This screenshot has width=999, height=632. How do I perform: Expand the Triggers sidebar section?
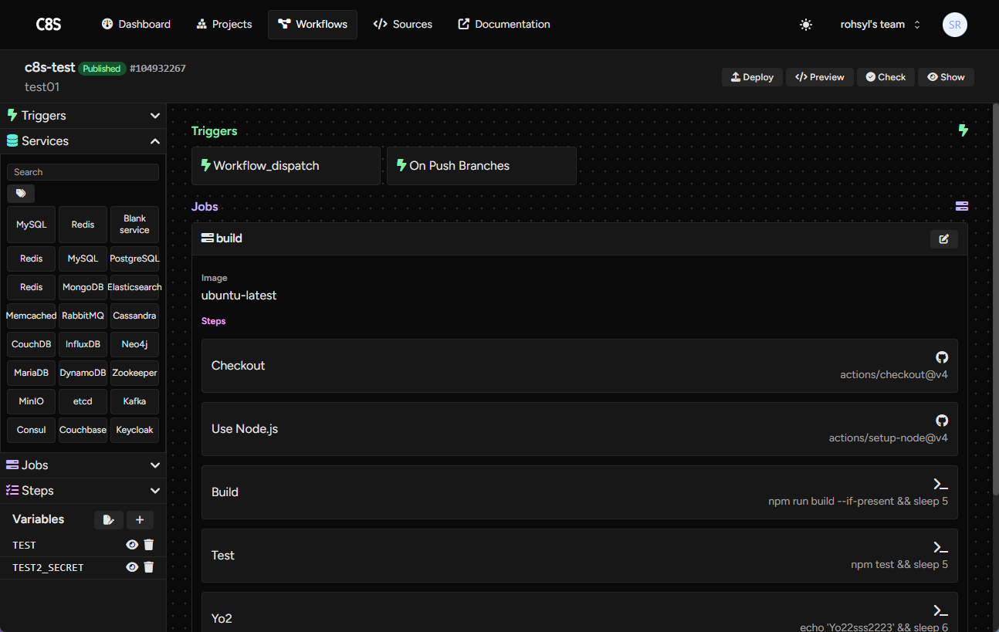83,116
